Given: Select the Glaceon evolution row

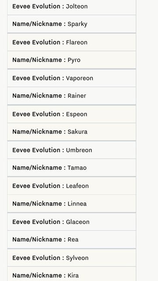Looking at the screenshot, I should (x=72, y=222).
